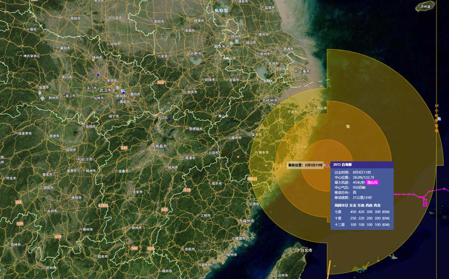This screenshot has height=279, width=449.
Task: Click the 神农架林区 label
Action: [32, 56]
